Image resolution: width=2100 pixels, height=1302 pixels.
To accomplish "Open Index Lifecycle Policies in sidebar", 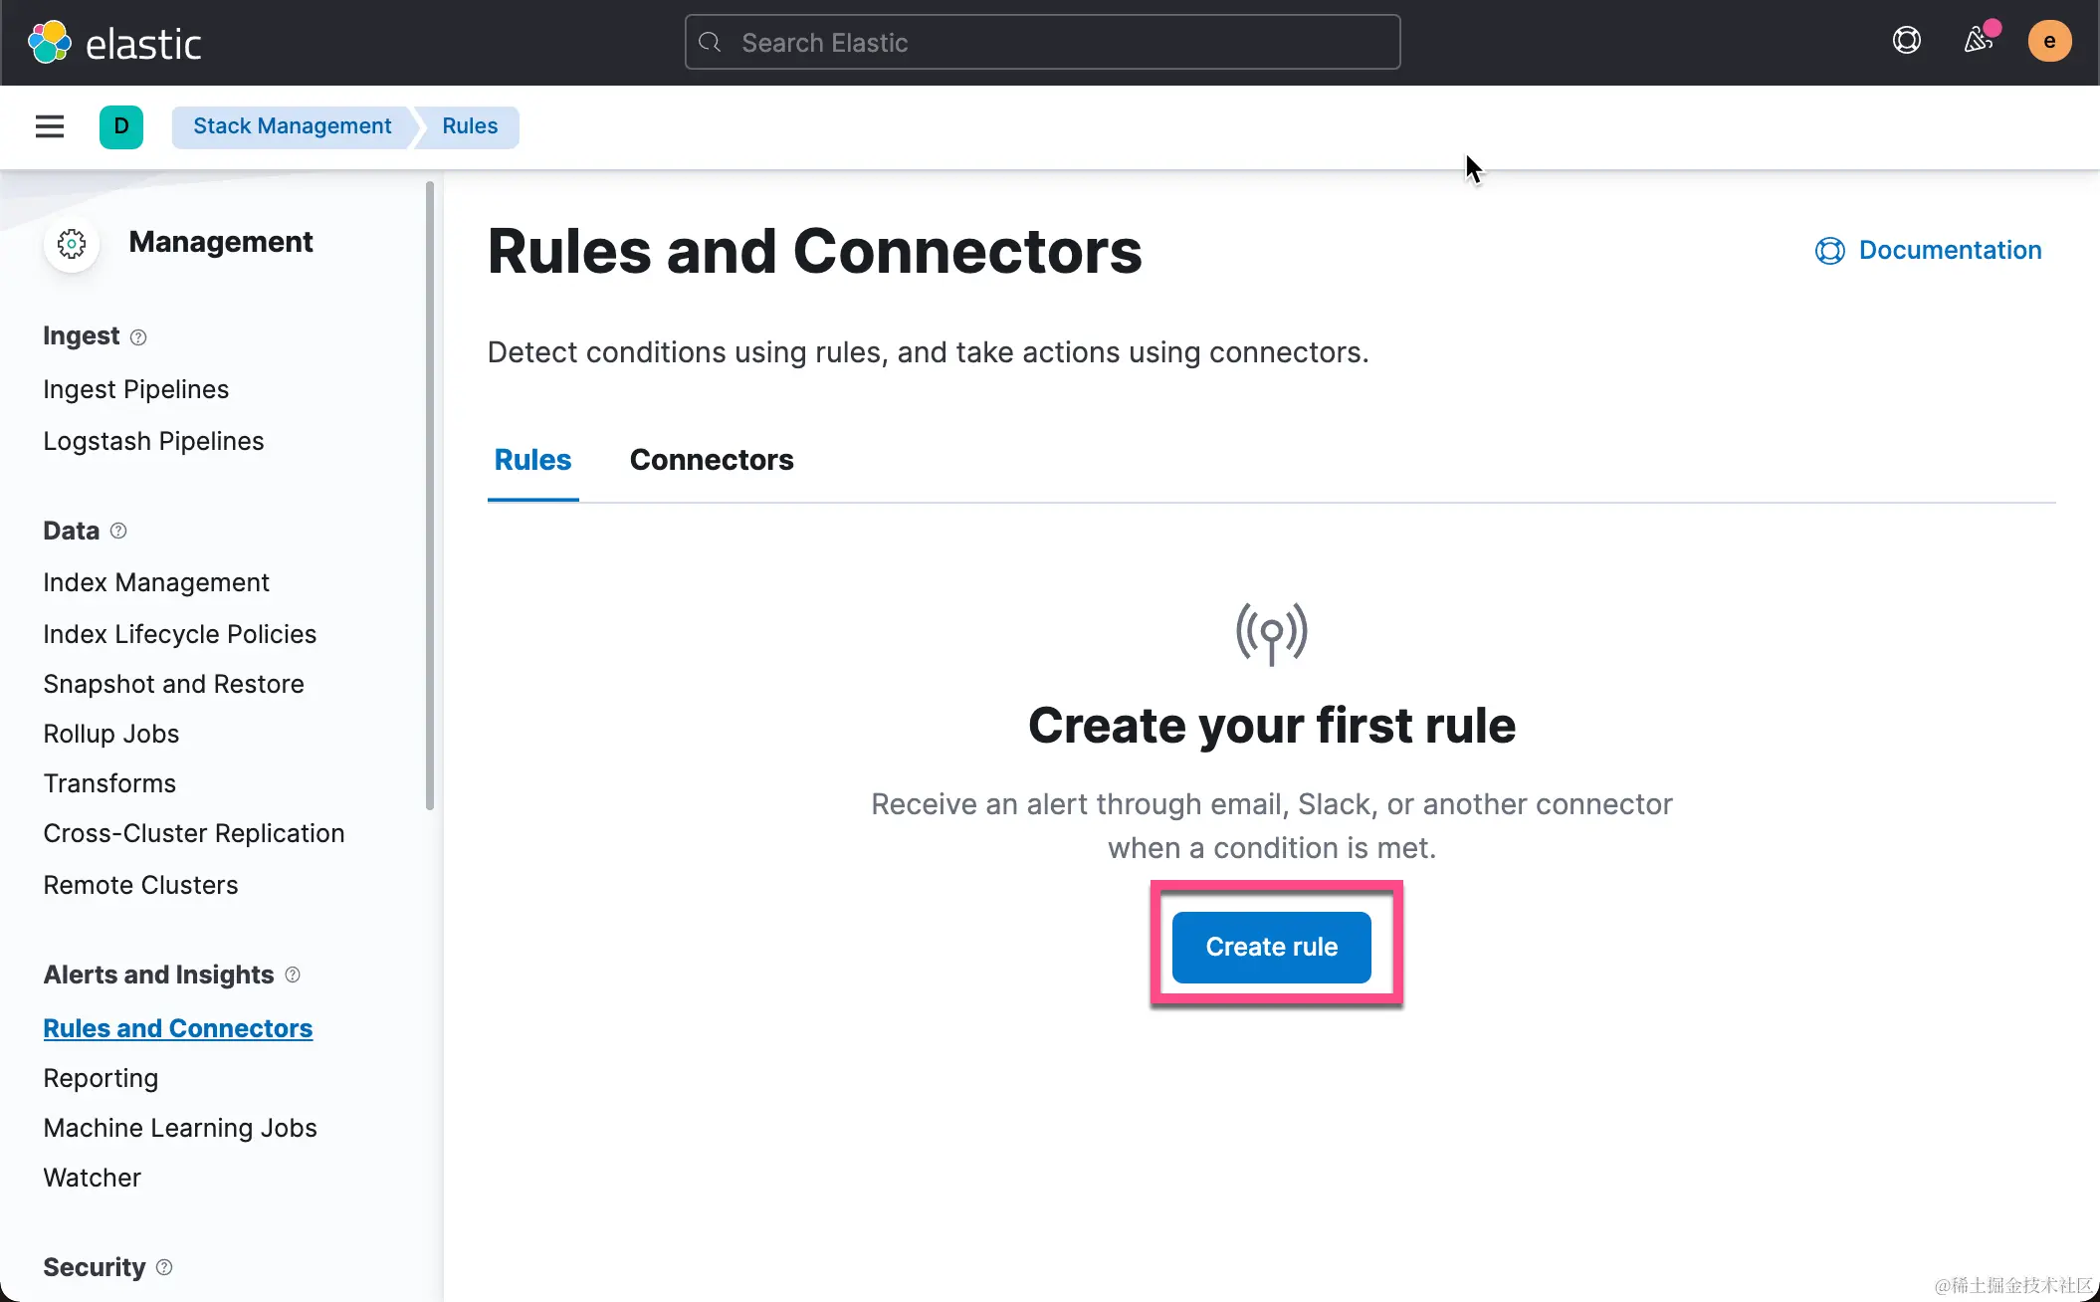I will (179, 634).
